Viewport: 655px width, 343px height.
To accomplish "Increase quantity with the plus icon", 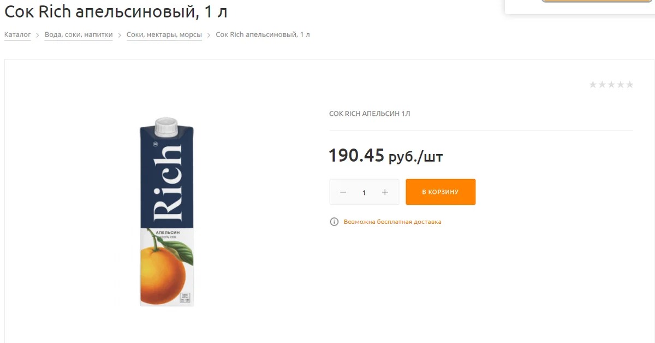I will click(385, 192).
